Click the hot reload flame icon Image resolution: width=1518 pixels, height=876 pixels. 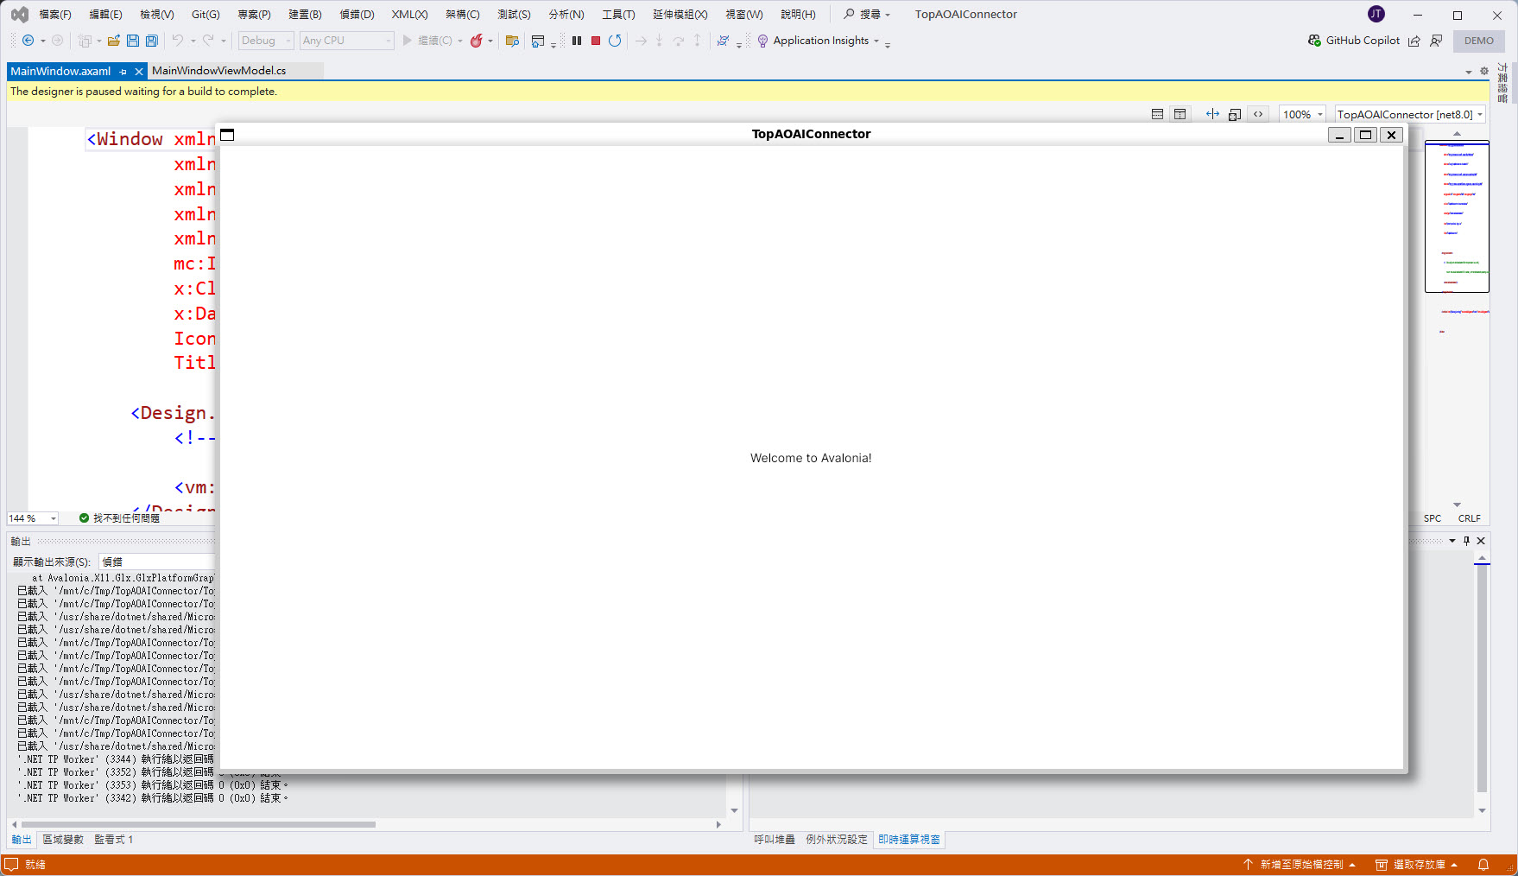(x=476, y=41)
